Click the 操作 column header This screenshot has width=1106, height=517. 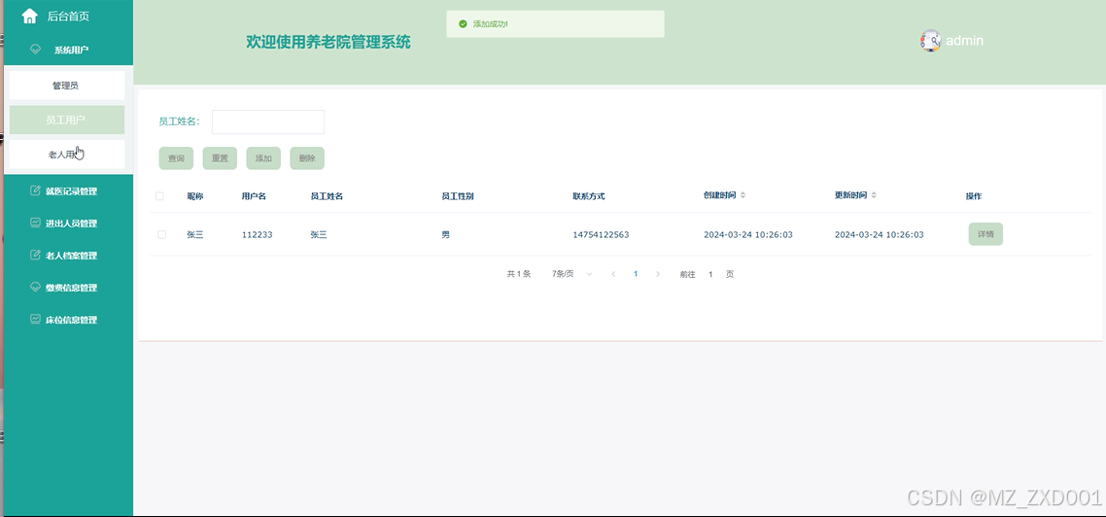[974, 196]
